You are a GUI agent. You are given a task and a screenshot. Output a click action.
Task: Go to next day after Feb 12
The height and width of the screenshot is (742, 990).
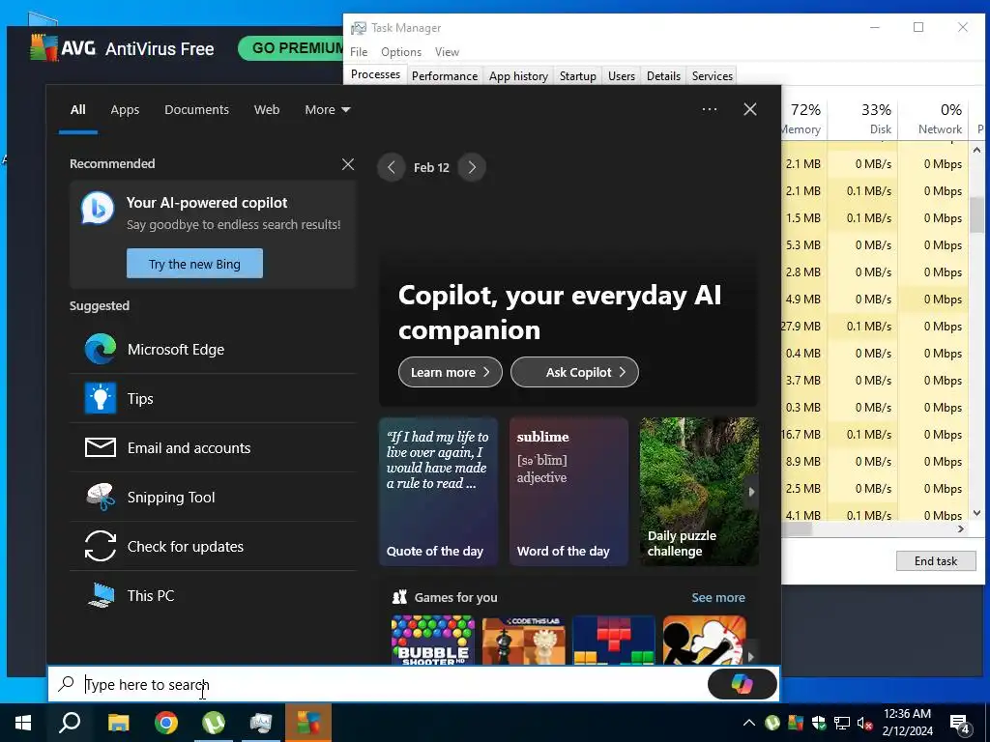[472, 167]
